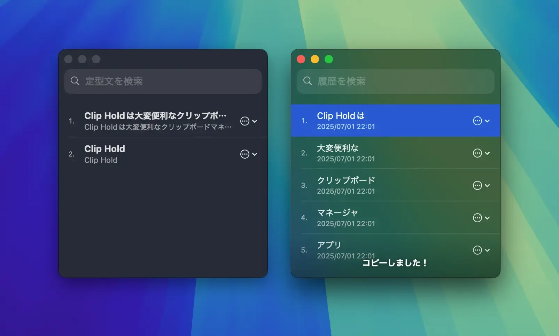Click the コピーしました！ notification text
Viewport: 559px width, 336px height.
pos(395,263)
